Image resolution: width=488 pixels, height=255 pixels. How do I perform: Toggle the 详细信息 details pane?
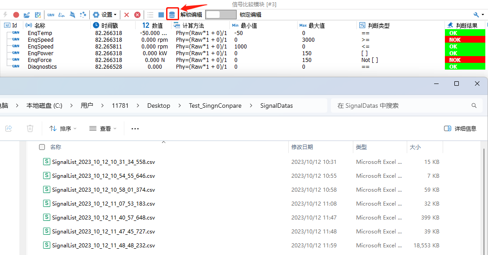tap(460, 128)
